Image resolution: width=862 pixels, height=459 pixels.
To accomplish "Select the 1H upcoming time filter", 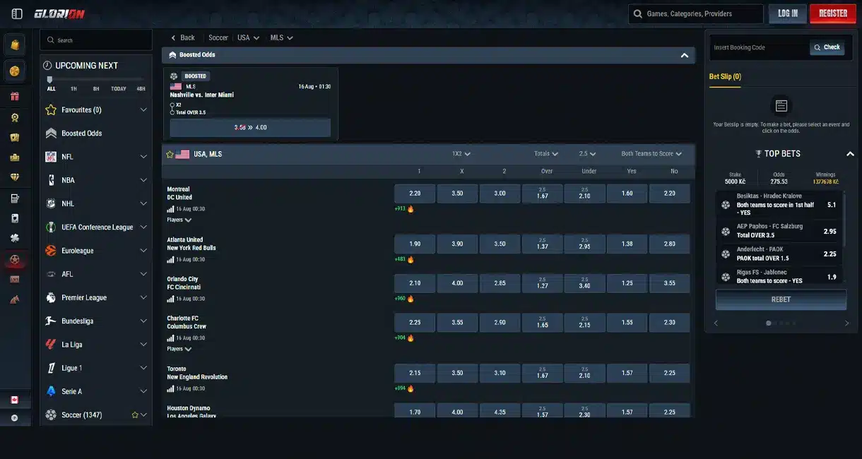I will click(73, 89).
